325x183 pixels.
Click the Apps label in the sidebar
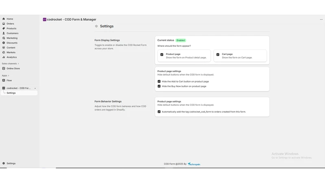(x=4, y=76)
